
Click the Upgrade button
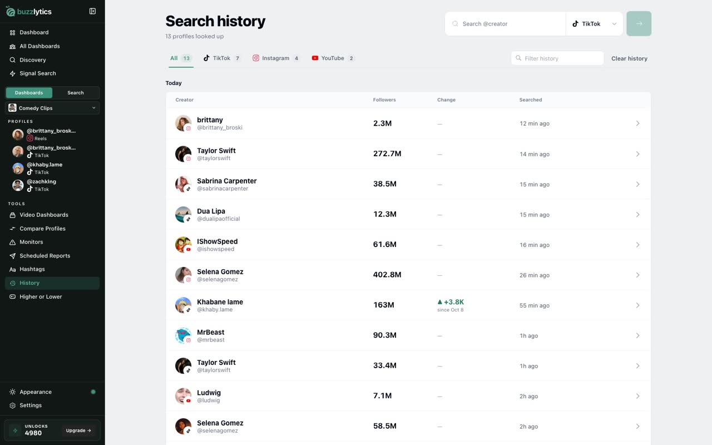pos(78,431)
